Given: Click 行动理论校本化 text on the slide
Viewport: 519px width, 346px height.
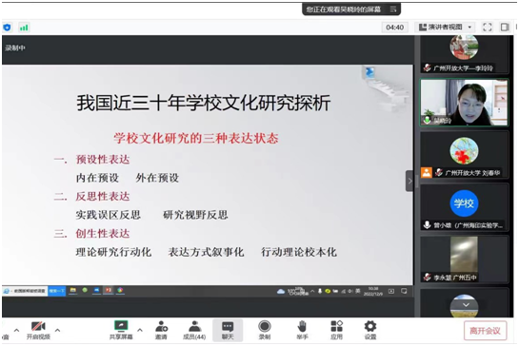Looking at the screenshot, I should point(299,252).
